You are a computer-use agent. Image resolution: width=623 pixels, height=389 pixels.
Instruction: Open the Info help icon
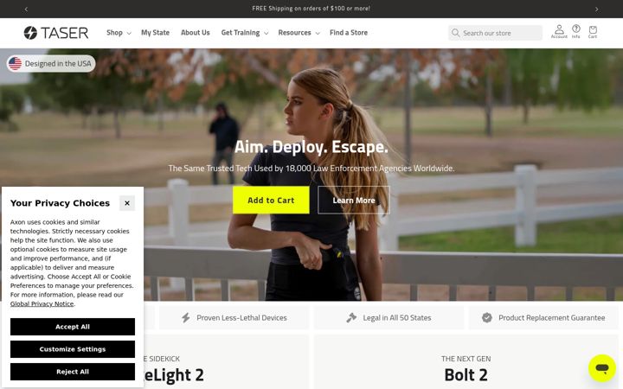click(575, 31)
